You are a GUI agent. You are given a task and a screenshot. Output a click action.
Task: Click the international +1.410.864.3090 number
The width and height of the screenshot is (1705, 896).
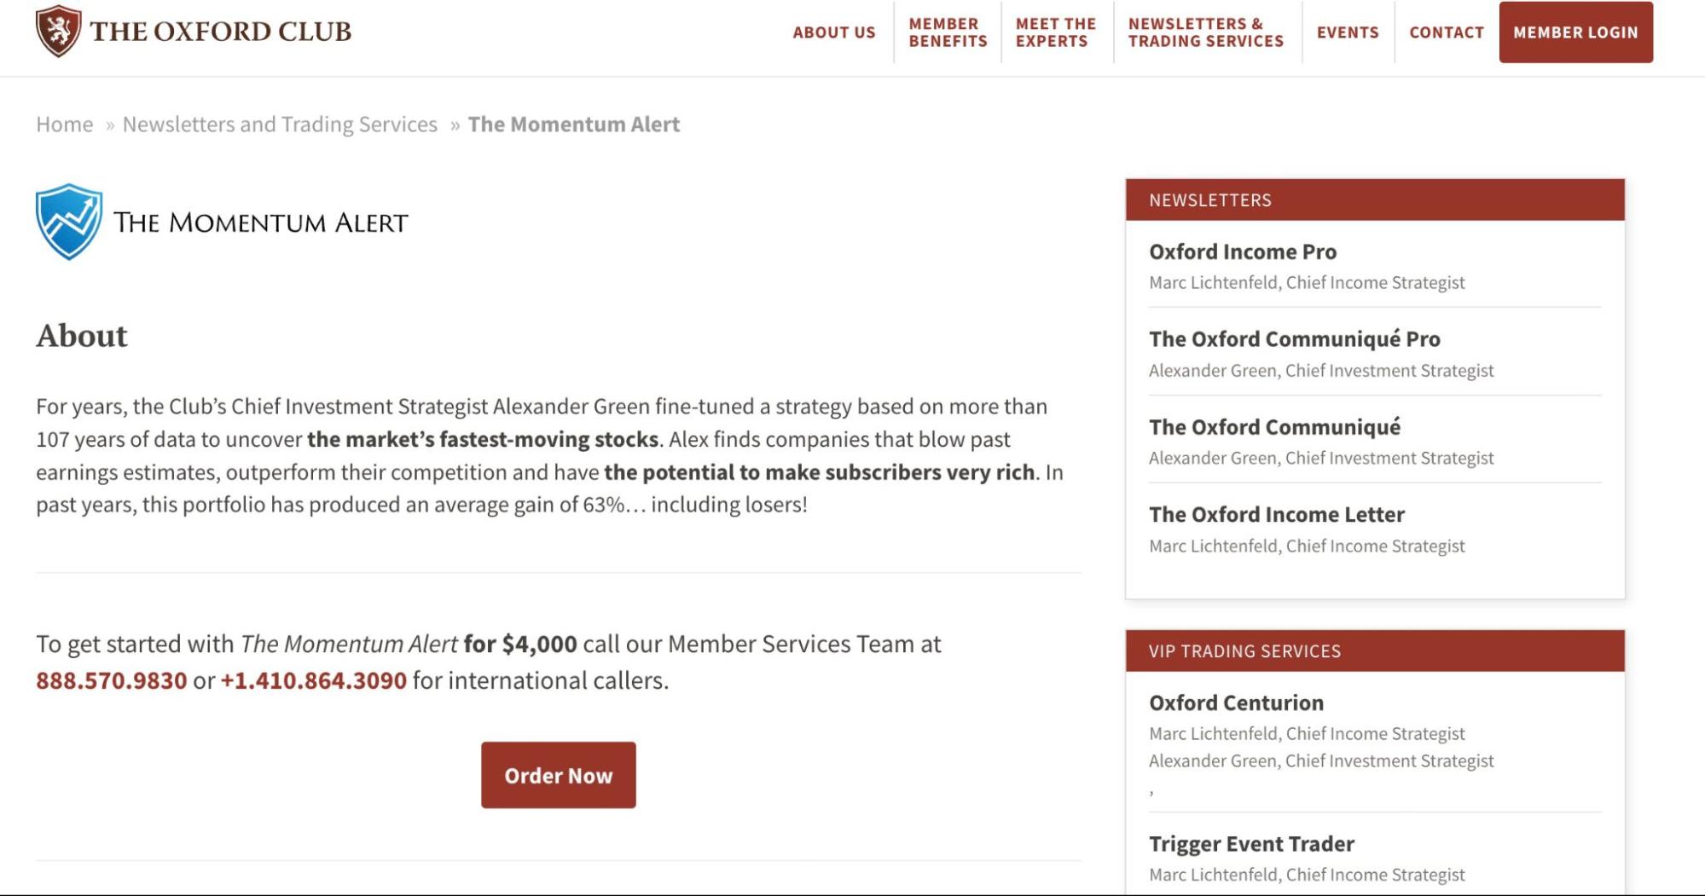(x=313, y=680)
